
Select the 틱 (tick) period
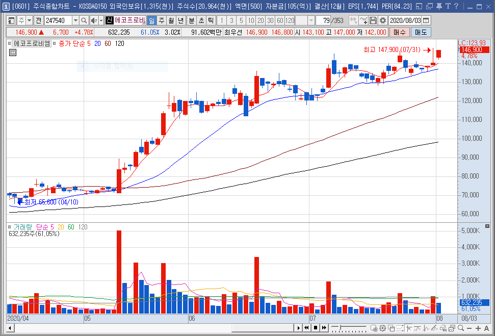(211, 20)
